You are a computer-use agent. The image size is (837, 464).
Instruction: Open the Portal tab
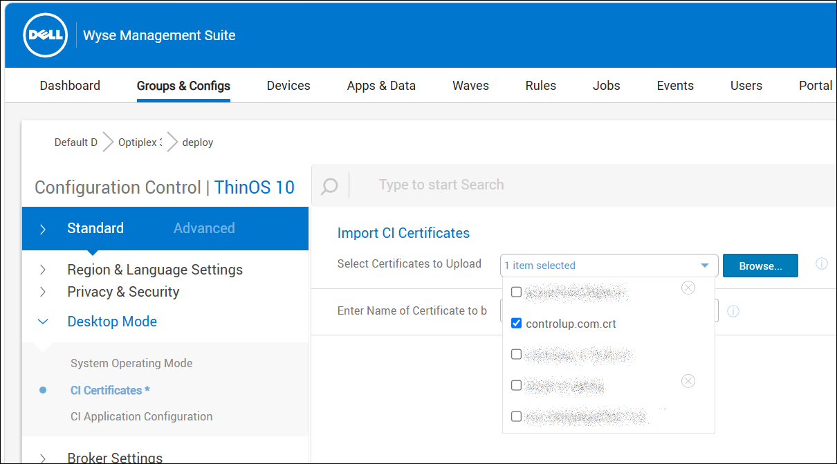[x=816, y=86]
